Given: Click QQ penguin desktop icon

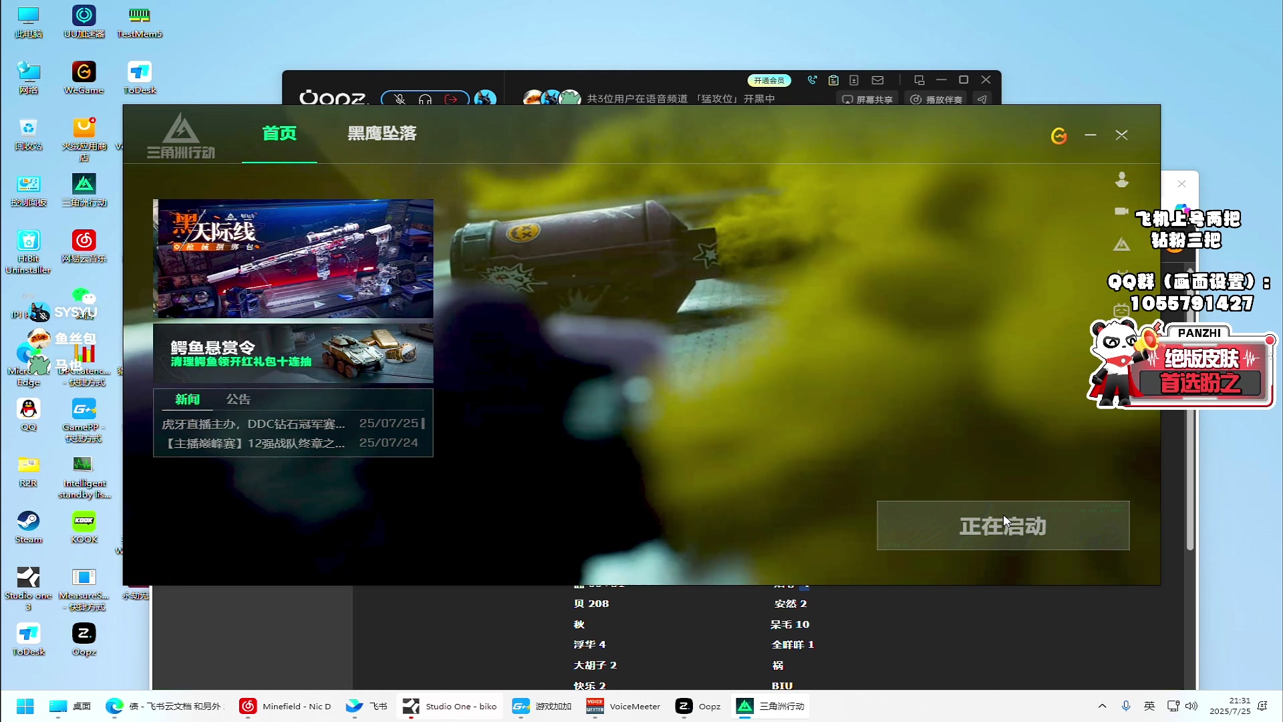Looking at the screenshot, I should pyautogui.click(x=28, y=414).
